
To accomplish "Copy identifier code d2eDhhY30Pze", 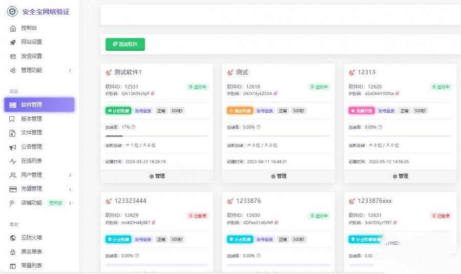I will pyautogui.click(x=397, y=94).
